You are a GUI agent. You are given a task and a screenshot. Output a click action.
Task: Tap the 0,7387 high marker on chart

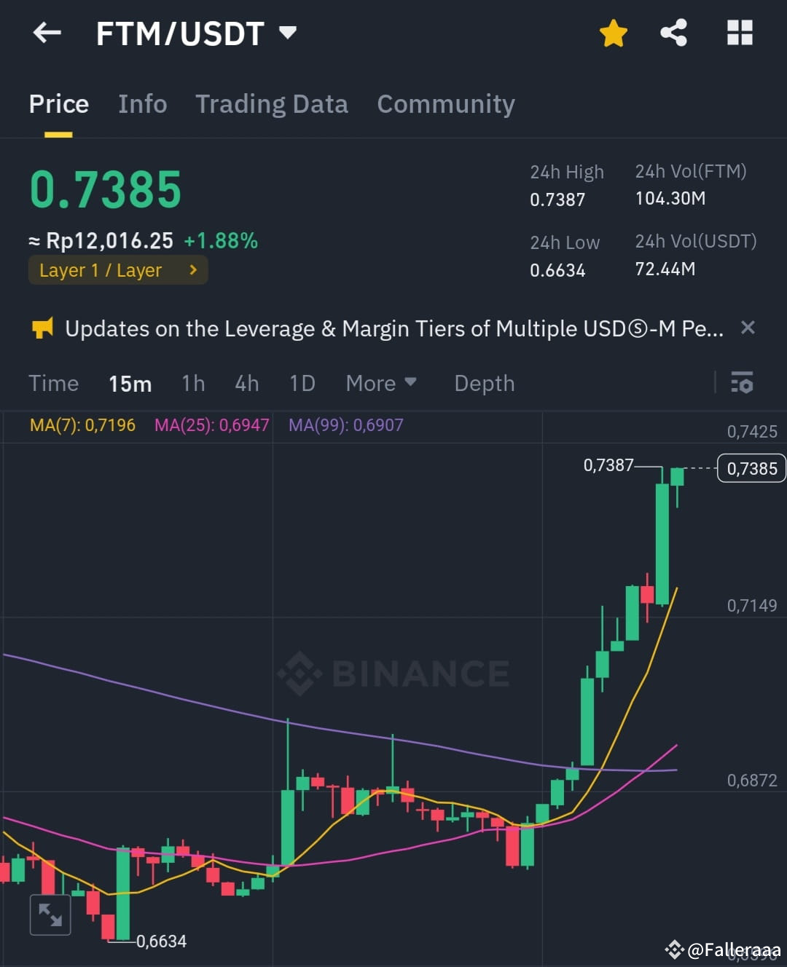tap(608, 465)
